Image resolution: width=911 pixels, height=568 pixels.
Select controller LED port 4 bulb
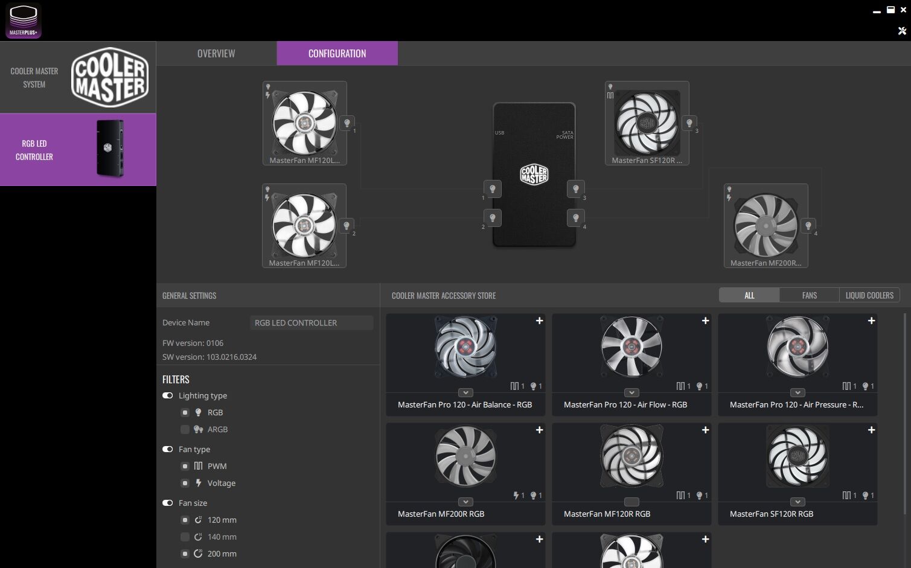point(576,218)
